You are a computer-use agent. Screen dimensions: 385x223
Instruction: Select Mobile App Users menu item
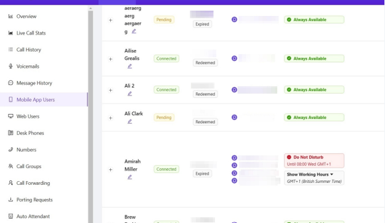pyautogui.click(x=44, y=99)
